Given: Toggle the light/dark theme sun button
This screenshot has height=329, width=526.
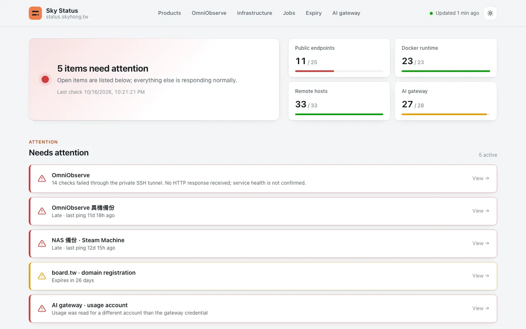Looking at the screenshot, I should (490, 13).
